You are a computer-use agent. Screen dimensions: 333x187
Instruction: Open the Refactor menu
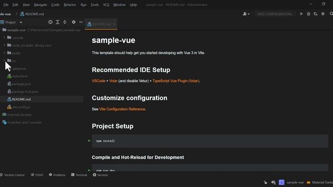[x=70, y=5]
